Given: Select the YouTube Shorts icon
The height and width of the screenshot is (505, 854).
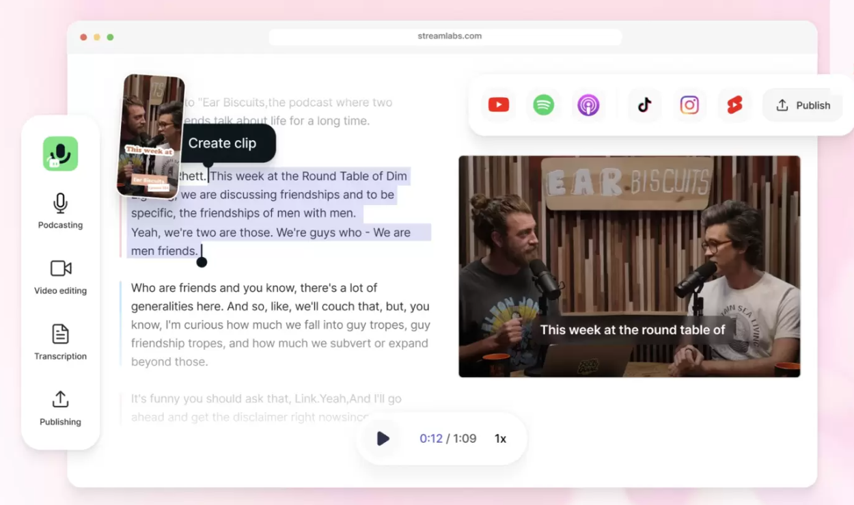Looking at the screenshot, I should [x=734, y=105].
